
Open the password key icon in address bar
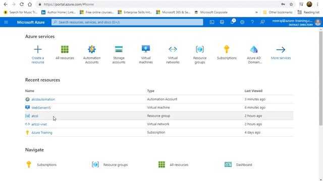pyautogui.click(x=283, y=5)
